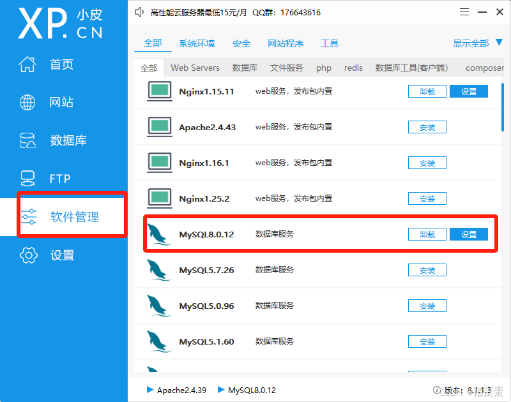The height and width of the screenshot is (402, 511).
Task: Open the hamburger menu icon
Action: tap(464, 12)
